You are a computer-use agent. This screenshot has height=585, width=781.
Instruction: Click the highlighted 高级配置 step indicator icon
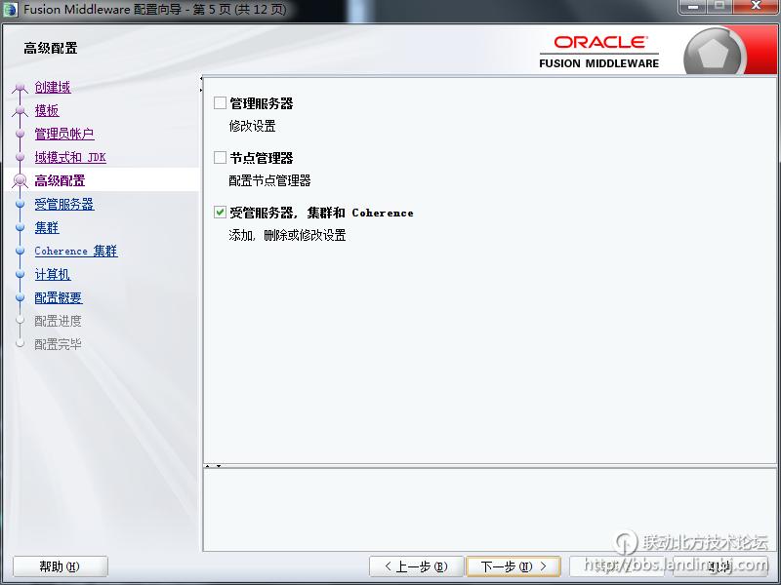pos(20,180)
